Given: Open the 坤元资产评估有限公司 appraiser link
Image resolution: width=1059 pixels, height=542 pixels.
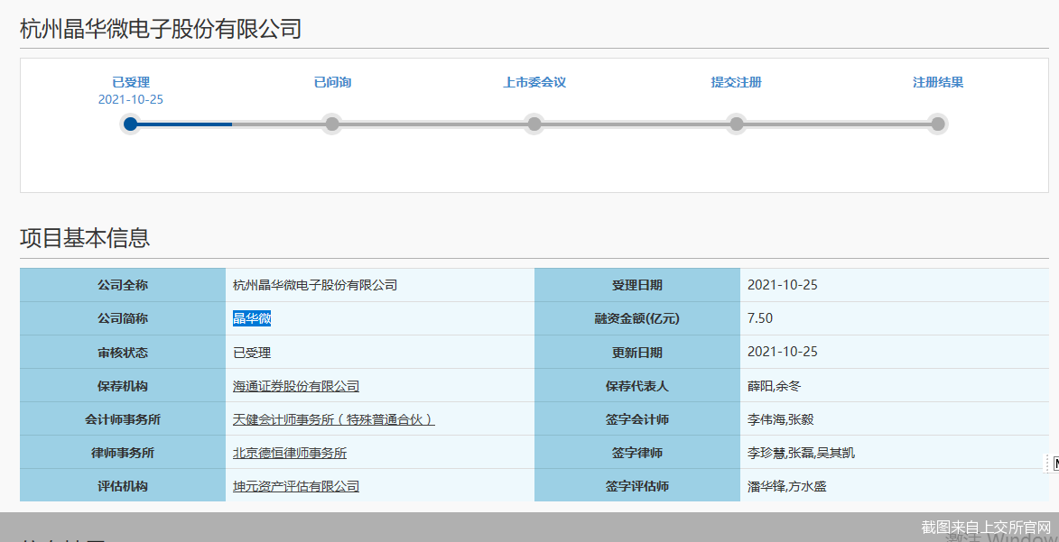Looking at the screenshot, I should (296, 487).
